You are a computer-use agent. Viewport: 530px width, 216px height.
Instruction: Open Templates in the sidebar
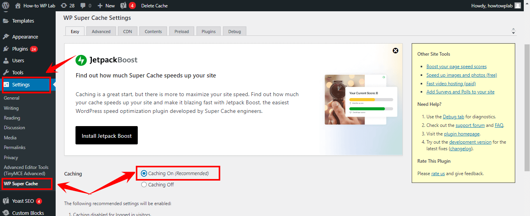23,21
